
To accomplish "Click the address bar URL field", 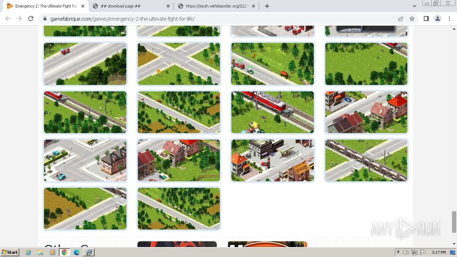I will point(221,19).
